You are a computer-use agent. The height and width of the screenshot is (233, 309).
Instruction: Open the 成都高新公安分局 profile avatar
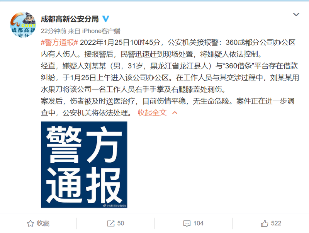click(23, 25)
